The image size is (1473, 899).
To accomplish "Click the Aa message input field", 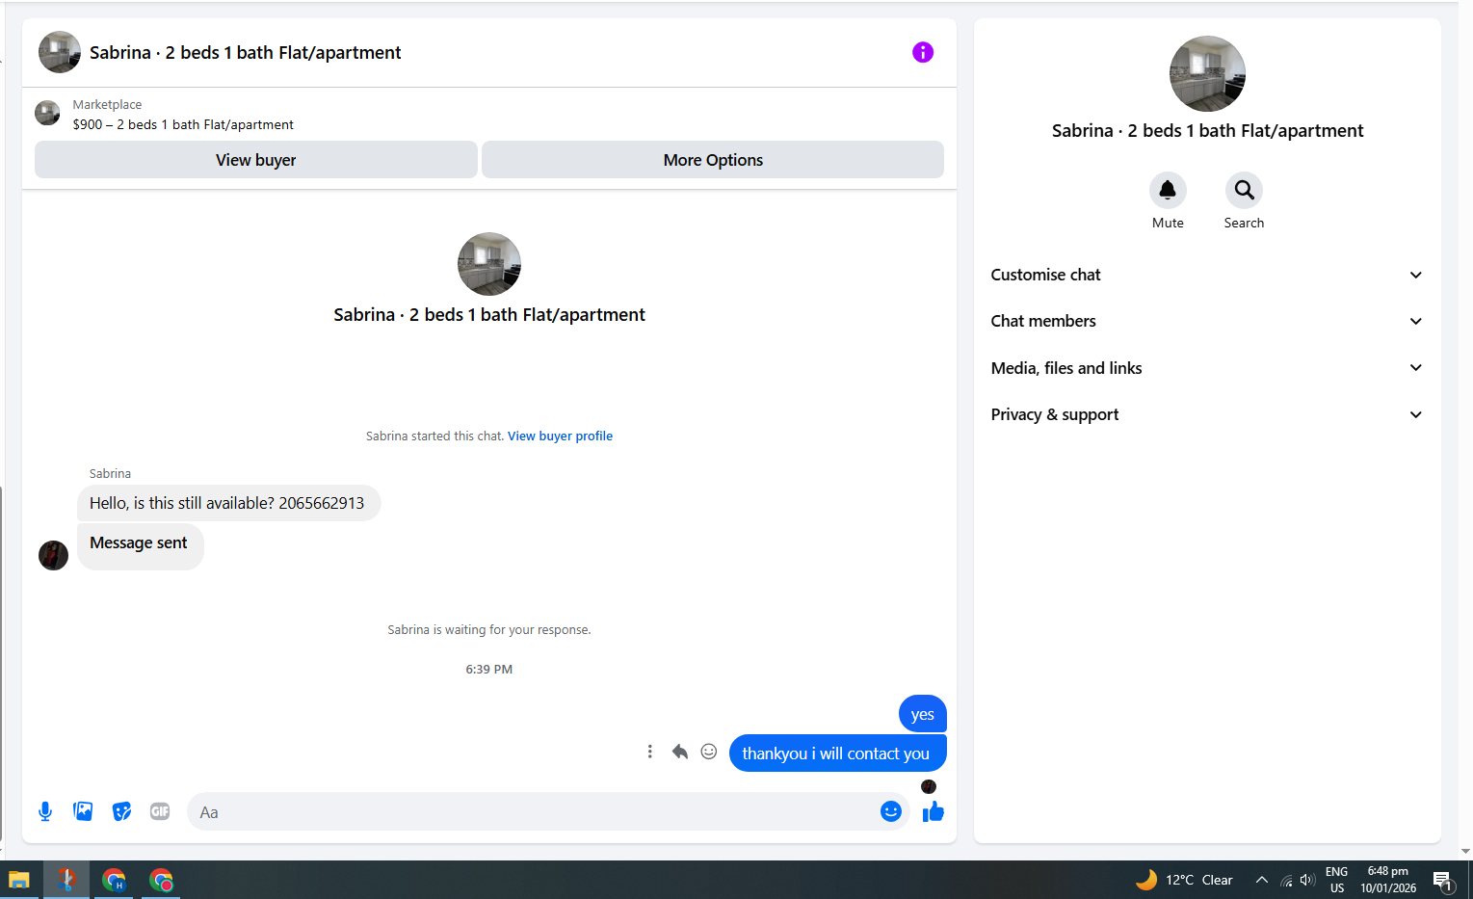I will (535, 811).
